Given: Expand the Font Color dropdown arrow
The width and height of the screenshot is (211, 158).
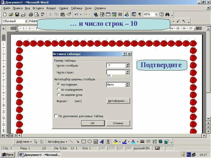Looking at the screenshot, I should tap(138, 142).
